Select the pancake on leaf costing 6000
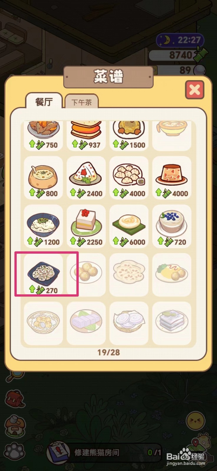This screenshot has height=471, width=217. [x=129, y=226]
